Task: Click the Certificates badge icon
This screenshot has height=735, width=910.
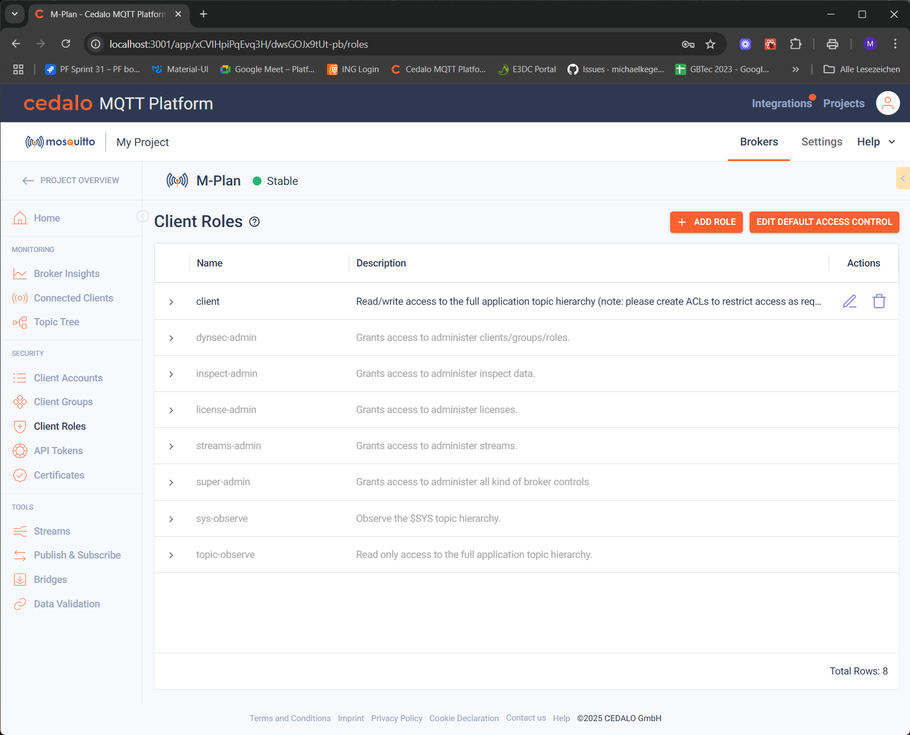Action: click(20, 475)
